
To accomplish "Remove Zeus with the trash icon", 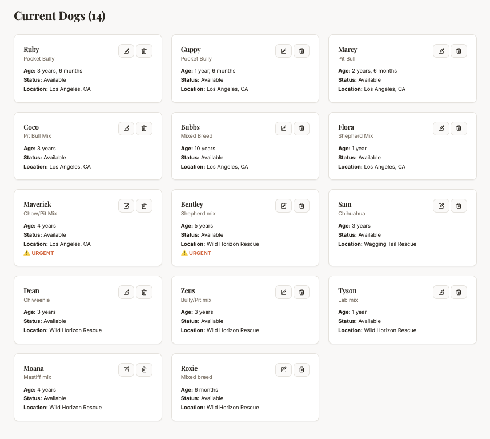I will click(x=302, y=292).
